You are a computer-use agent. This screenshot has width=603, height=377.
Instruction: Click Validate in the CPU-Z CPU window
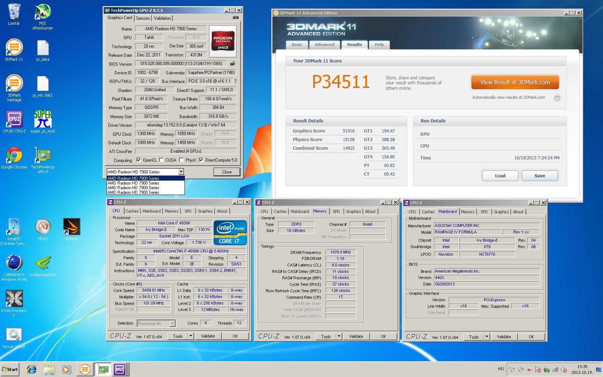(208, 336)
